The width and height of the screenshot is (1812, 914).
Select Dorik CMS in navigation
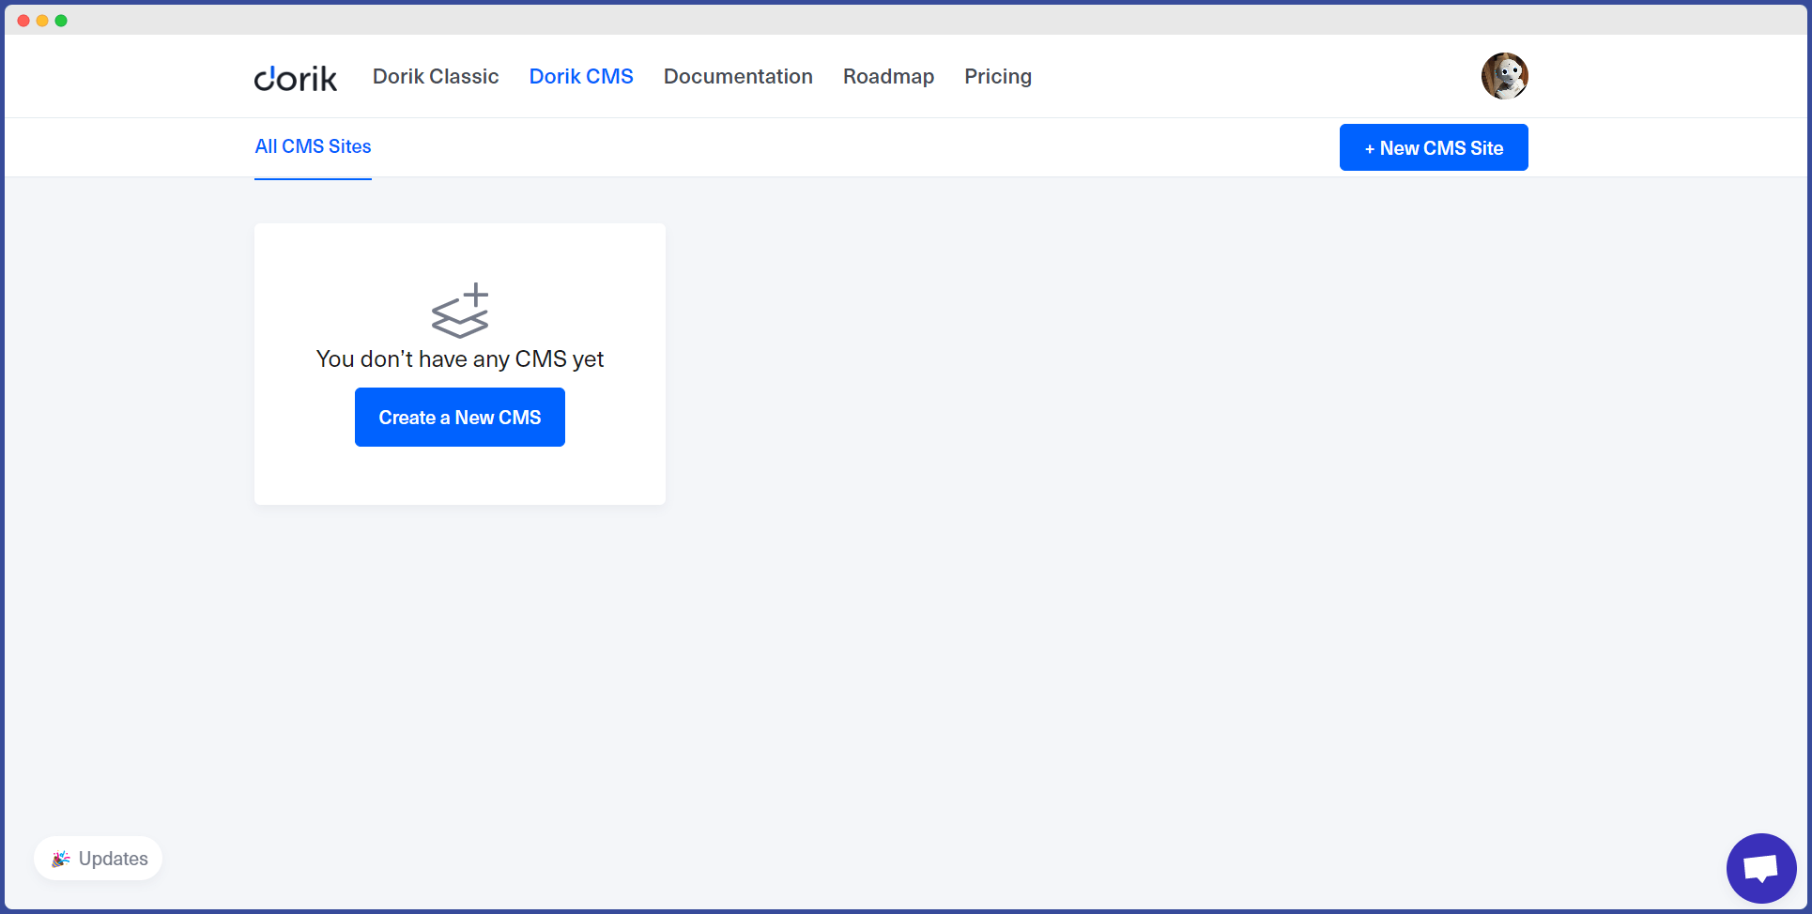(x=581, y=77)
